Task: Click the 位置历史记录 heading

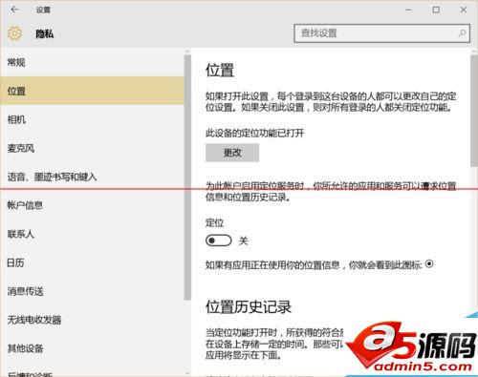Action: click(249, 307)
